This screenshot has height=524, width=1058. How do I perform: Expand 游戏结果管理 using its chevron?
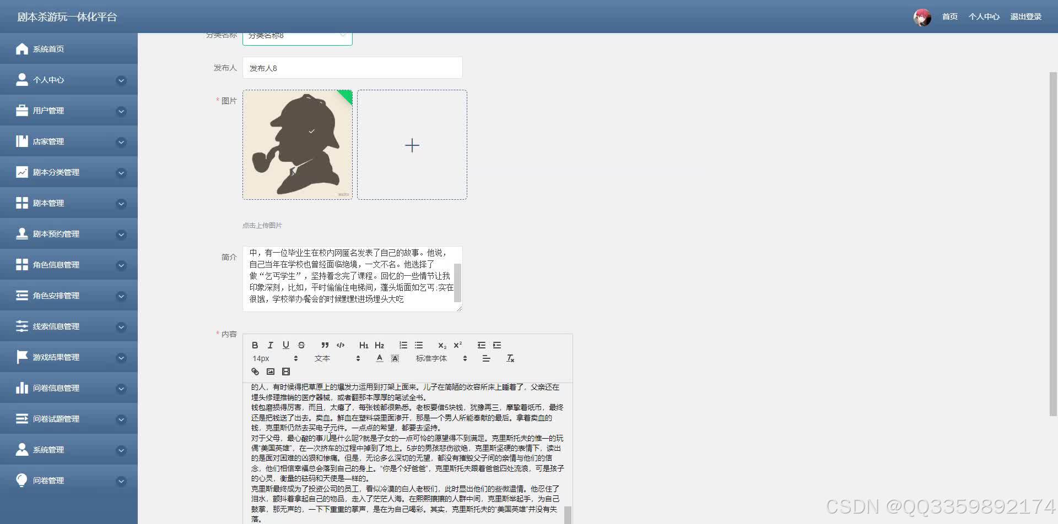121,358
